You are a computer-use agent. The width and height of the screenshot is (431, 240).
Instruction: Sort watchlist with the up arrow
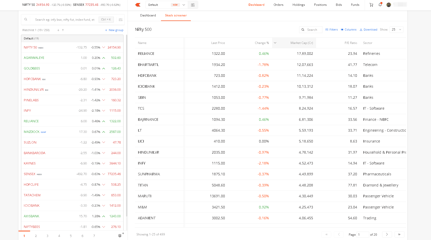click(x=63, y=30)
